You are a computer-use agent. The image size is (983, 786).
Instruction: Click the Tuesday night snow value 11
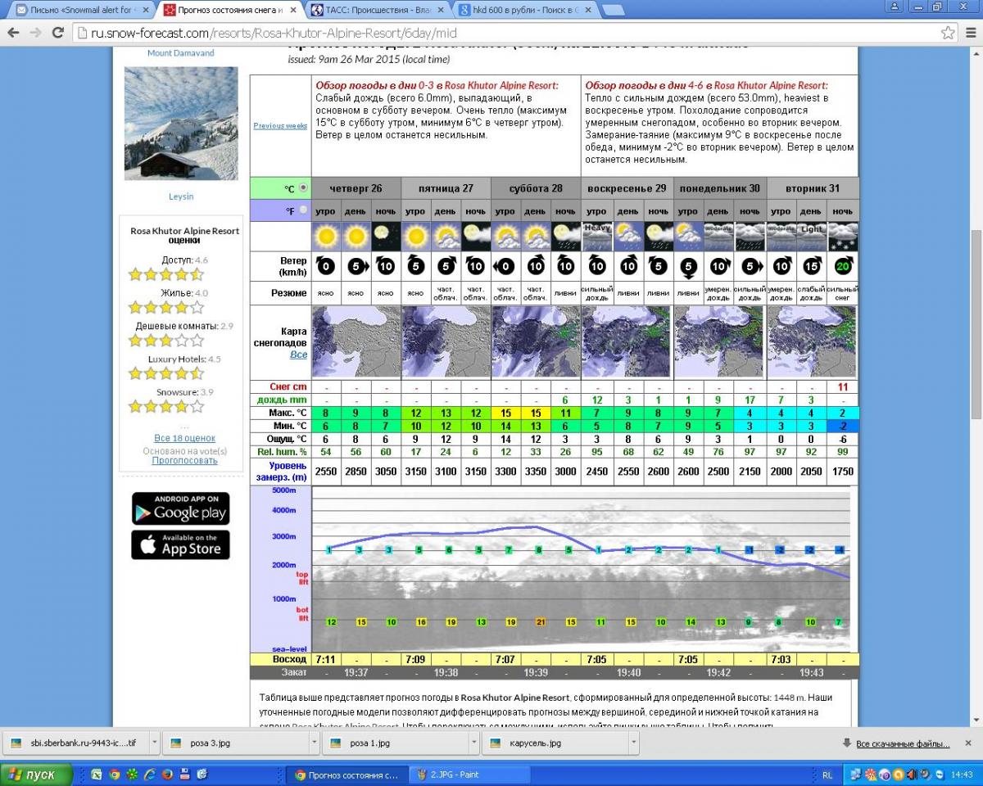843,386
